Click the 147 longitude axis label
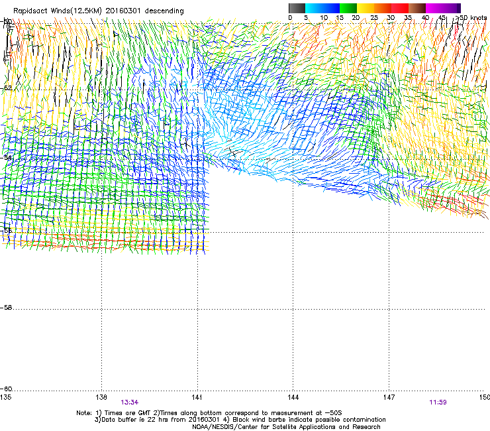Screen dimensions: 490x431 click(389, 397)
